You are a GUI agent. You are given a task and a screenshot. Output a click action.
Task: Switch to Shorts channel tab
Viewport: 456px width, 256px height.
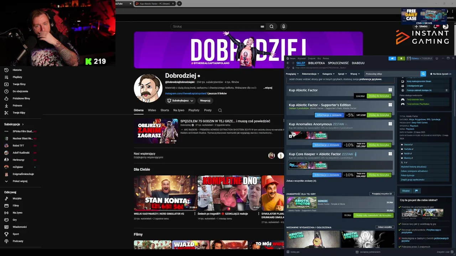(x=165, y=110)
